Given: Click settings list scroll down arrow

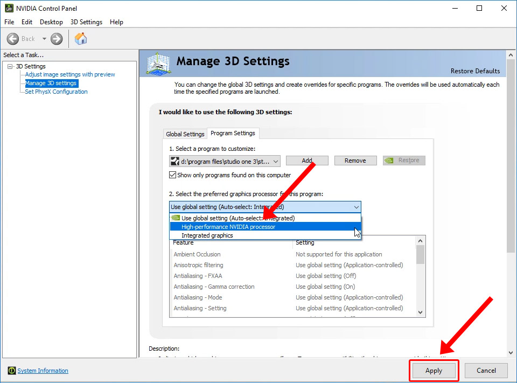Looking at the screenshot, I should click(421, 312).
